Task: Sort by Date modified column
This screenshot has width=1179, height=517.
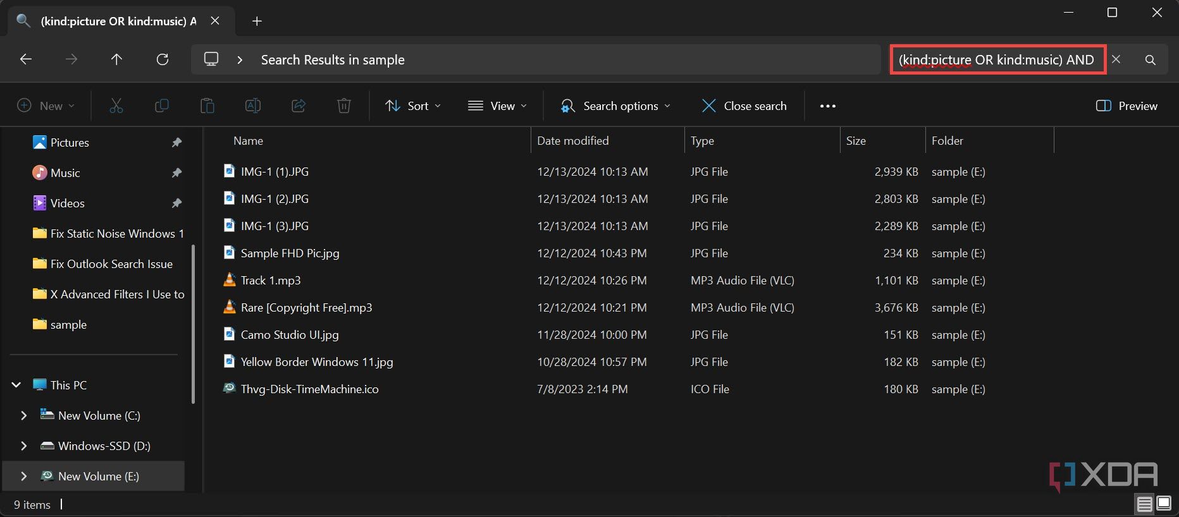Action: 572,140
